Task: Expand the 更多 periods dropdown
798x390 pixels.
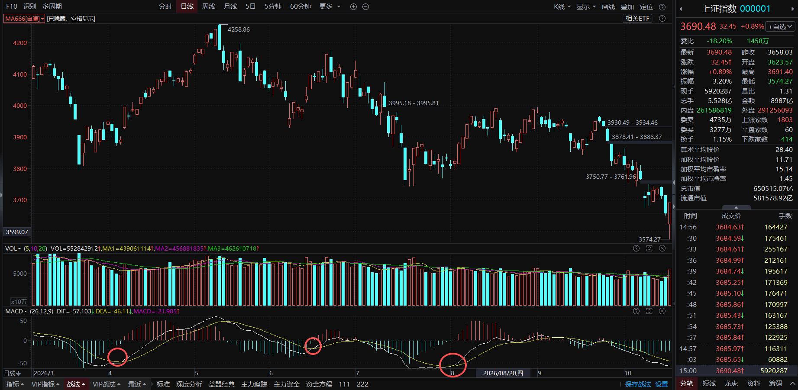Action: pos(330,6)
